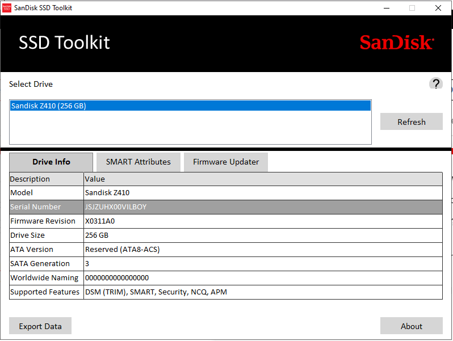Select the SATA Generation row label
Image resolution: width=453 pixels, height=341 pixels.
(47, 263)
